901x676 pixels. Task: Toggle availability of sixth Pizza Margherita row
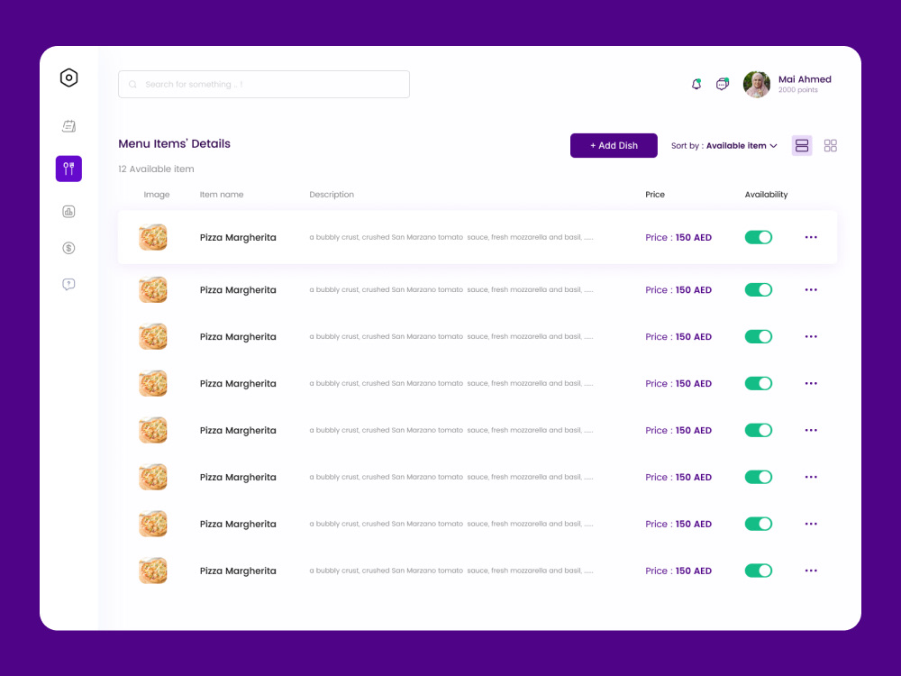(758, 477)
